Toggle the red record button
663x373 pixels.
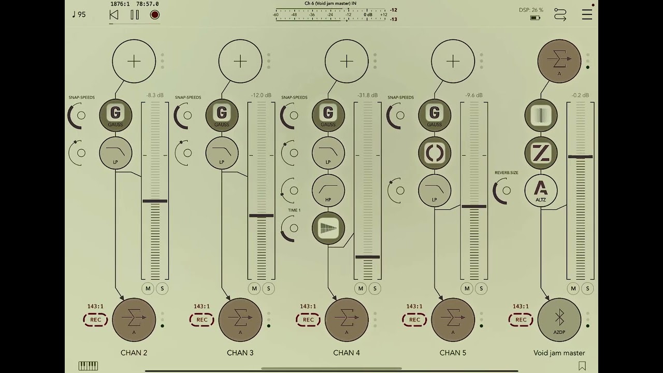pos(154,15)
